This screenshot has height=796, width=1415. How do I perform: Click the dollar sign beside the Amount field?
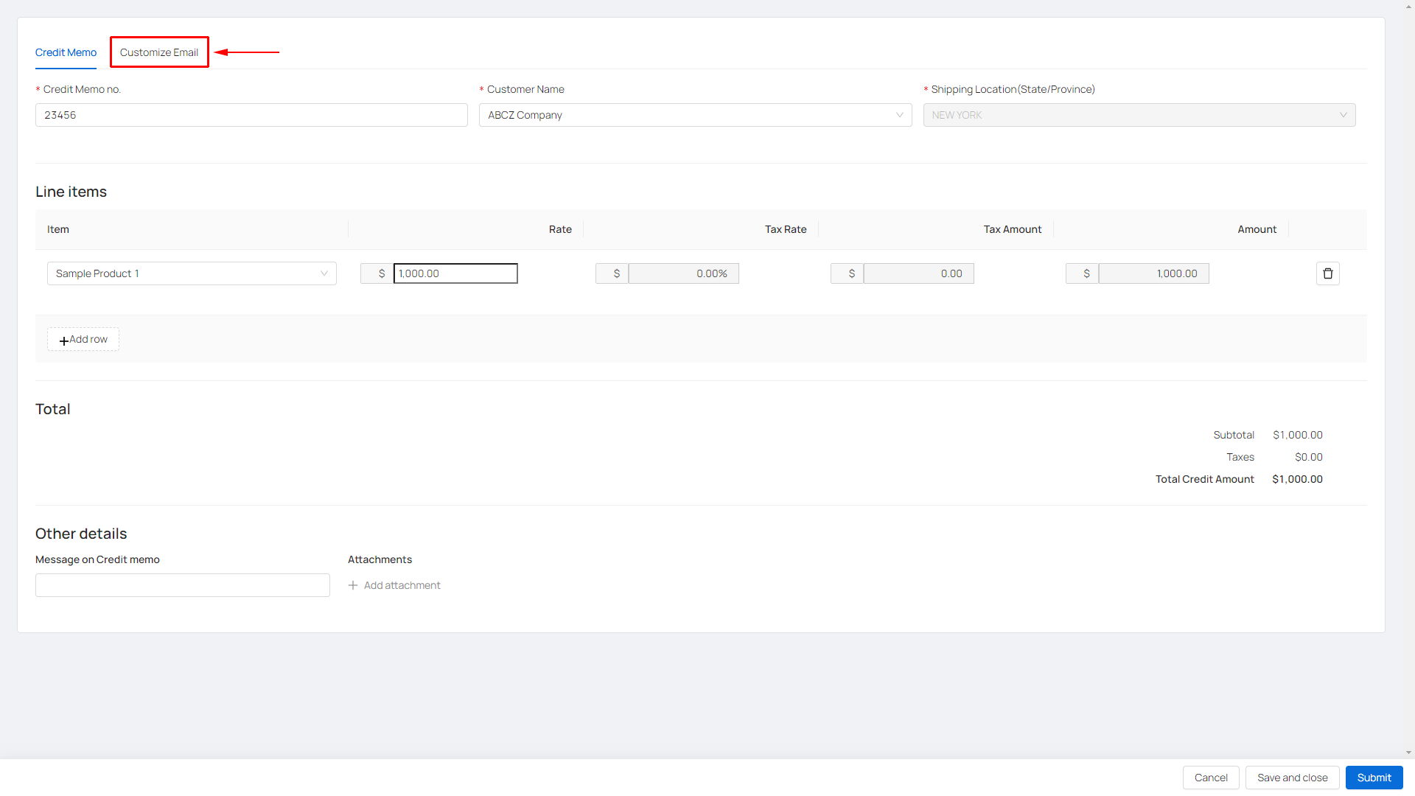tap(1086, 273)
